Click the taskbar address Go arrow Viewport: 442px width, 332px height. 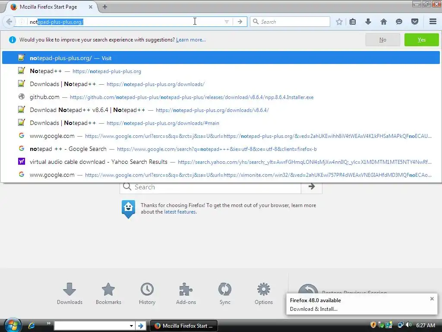[140, 326]
